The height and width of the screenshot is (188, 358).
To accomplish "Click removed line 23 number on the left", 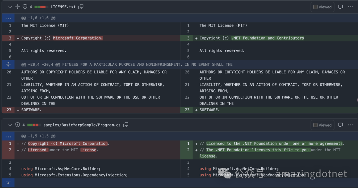I will pos(8,110).
